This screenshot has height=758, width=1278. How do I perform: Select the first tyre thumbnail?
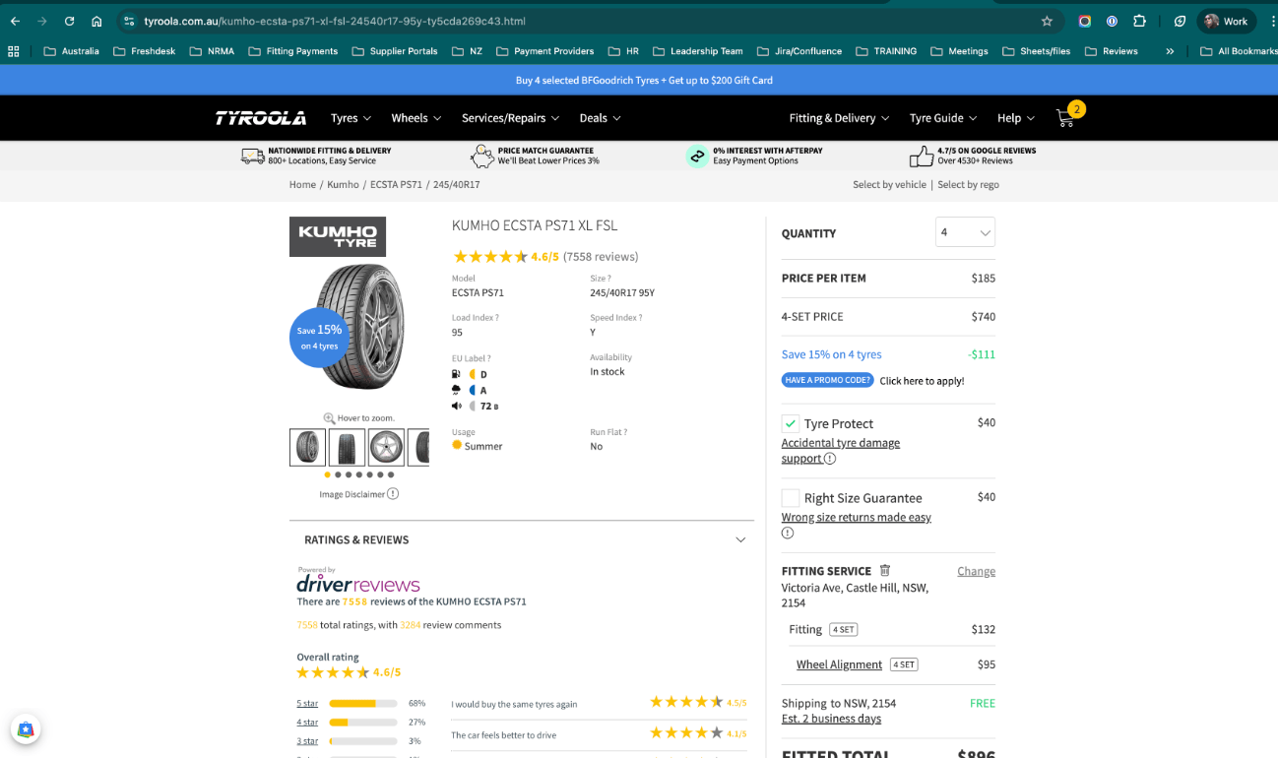[x=307, y=447]
